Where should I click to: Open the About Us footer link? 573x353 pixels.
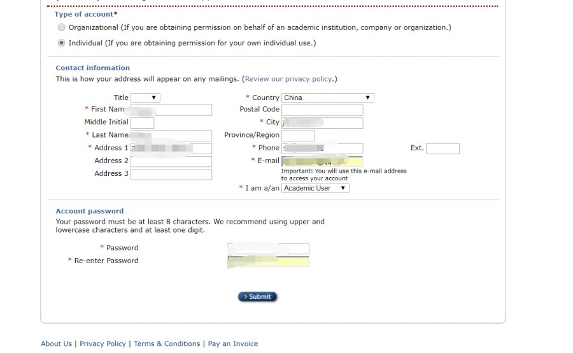pyautogui.click(x=56, y=343)
